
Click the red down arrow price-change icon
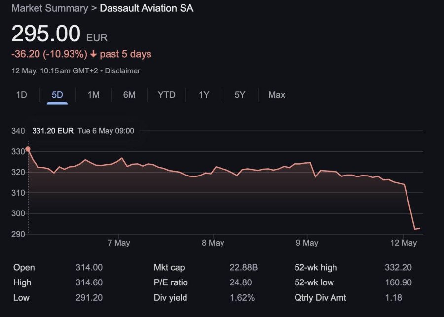point(93,54)
